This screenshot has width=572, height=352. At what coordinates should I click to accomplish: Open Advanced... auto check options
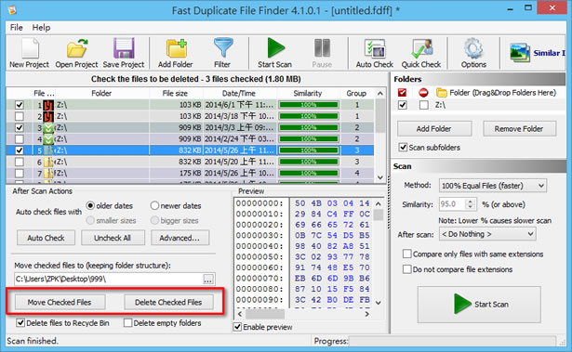pos(180,238)
